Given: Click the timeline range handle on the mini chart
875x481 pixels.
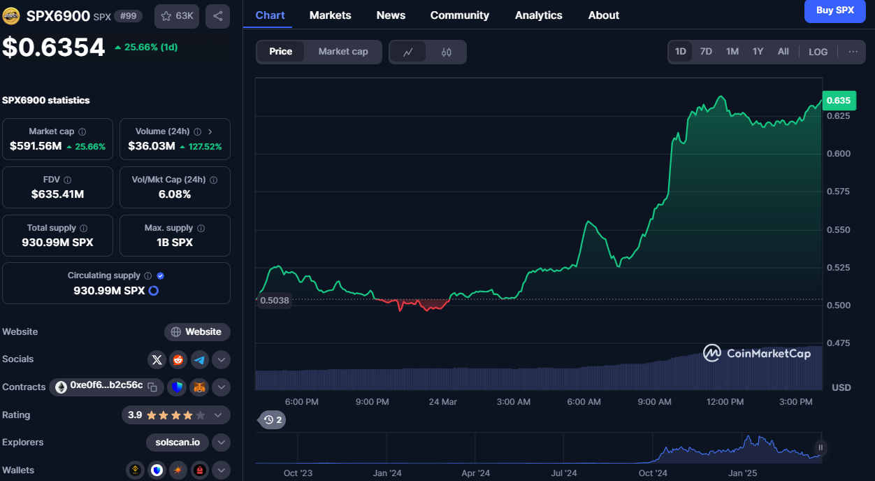Looking at the screenshot, I should (x=820, y=447).
